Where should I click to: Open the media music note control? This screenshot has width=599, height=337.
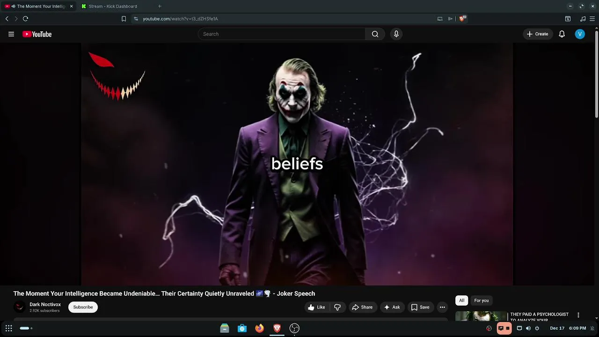click(583, 19)
